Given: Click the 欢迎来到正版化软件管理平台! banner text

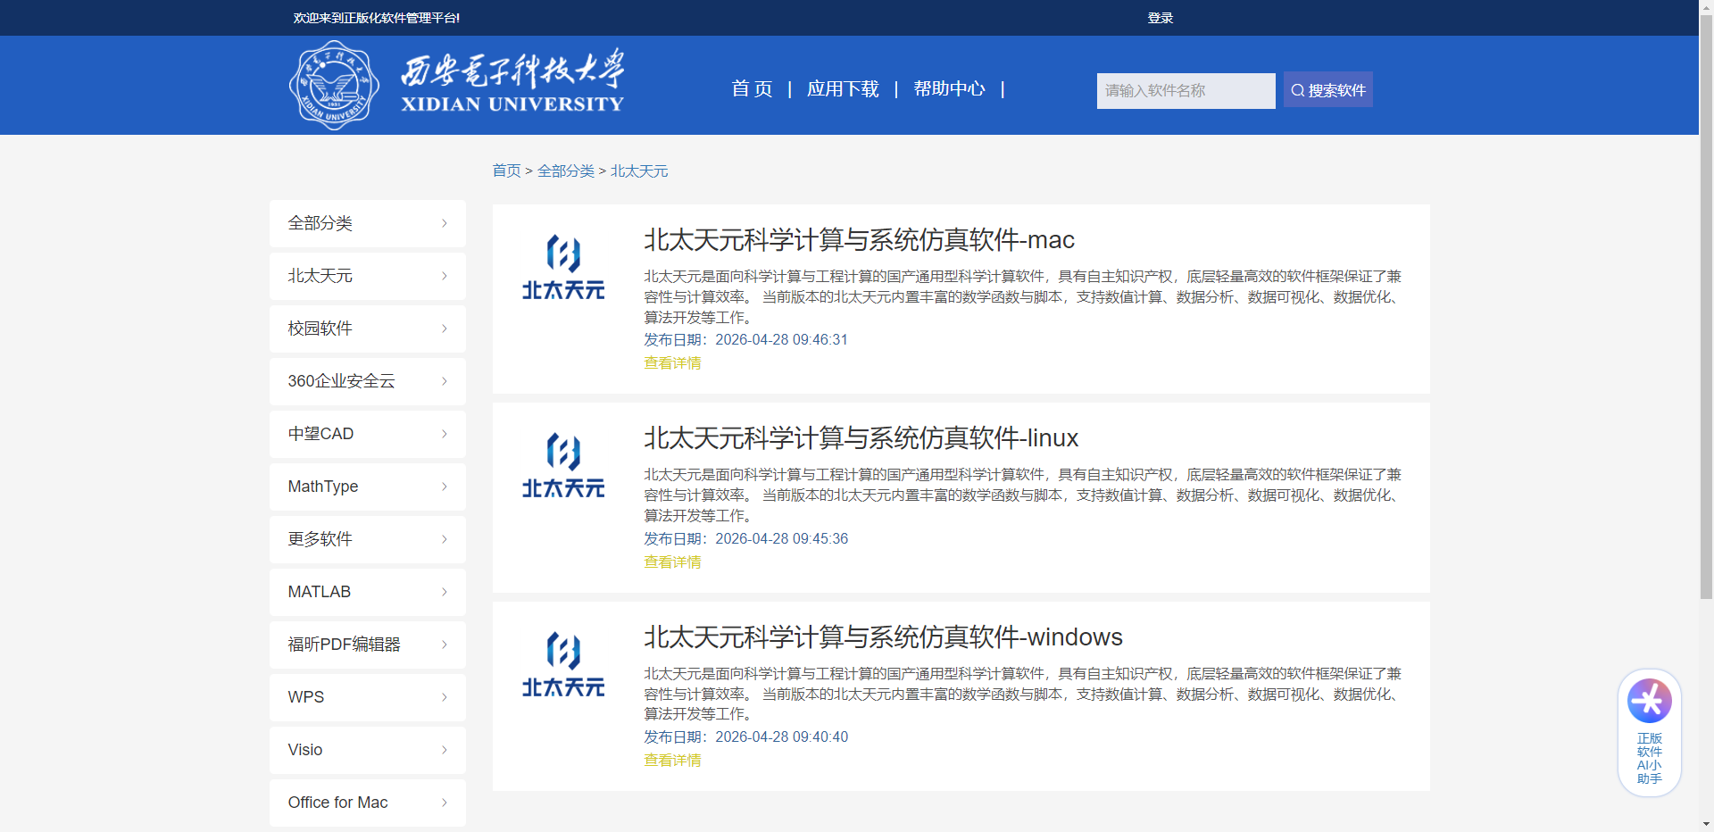Looking at the screenshot, I should 377,18.
